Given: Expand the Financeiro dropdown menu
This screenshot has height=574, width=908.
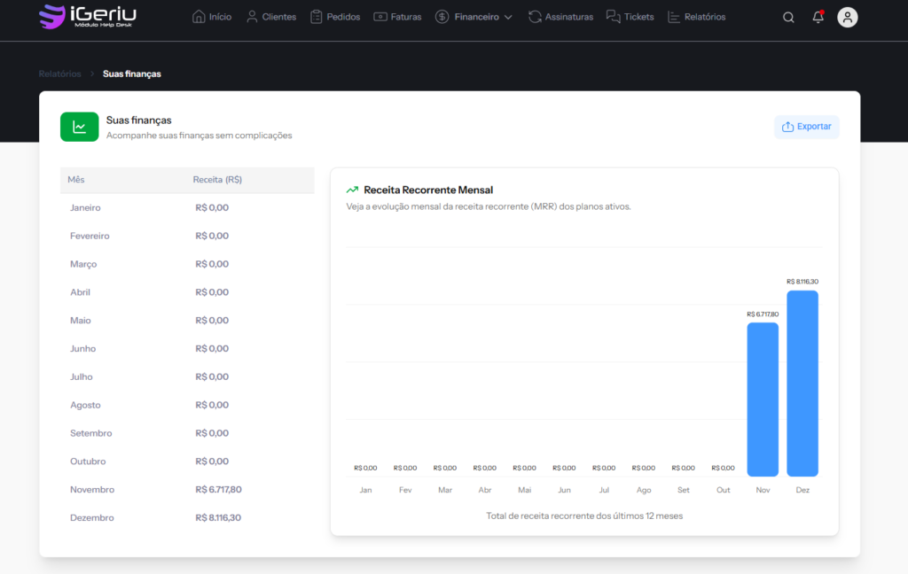Looking at the screenshot, I should (475, 17).
